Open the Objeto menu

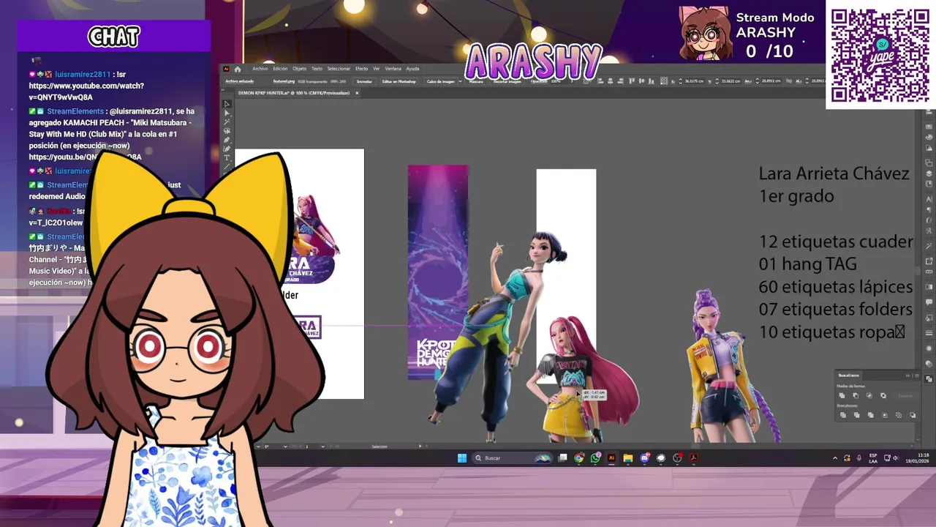pyautogui.click(x=299, y=69)
